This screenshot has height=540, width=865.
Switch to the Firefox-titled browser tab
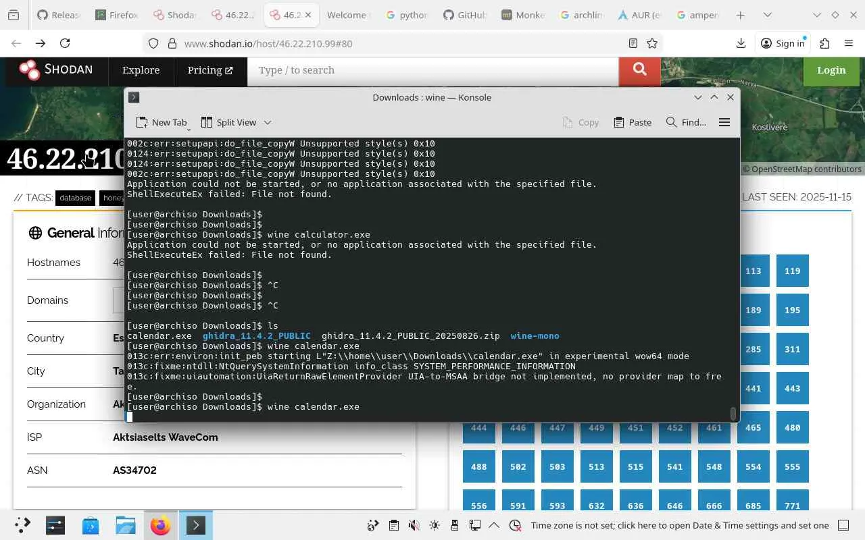click(x=117, y=15)
